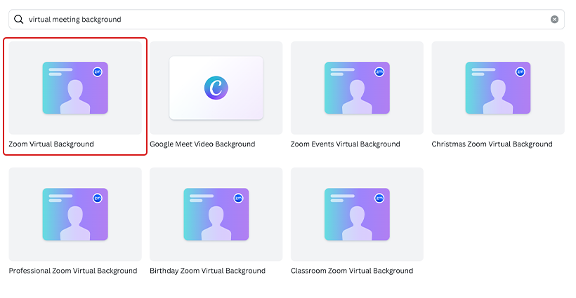The width and height of the screenshot is (576, 298).
Task: Select the "Classroom Zoom Virtual Background" label
Action: (x=352, y=271)
